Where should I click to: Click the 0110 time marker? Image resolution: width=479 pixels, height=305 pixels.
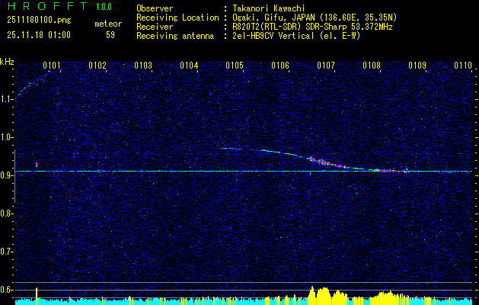coord(463,66)
